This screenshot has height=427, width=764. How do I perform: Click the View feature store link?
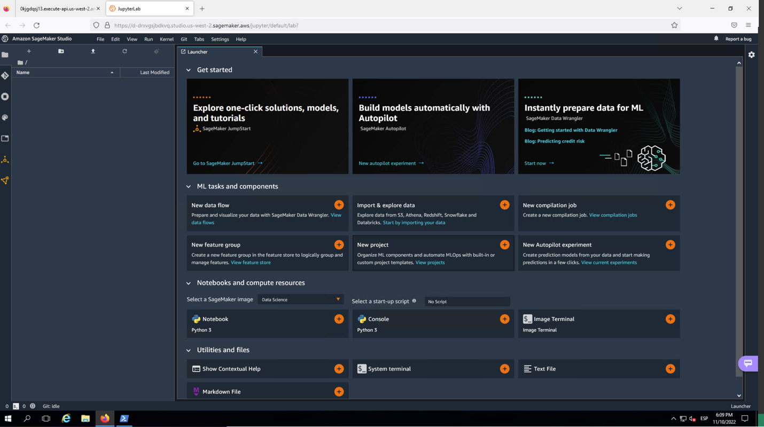pos(251,263)
